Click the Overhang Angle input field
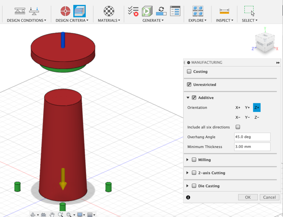The height and width of the screenshot is (217, 283). click(x=252, y=137)
